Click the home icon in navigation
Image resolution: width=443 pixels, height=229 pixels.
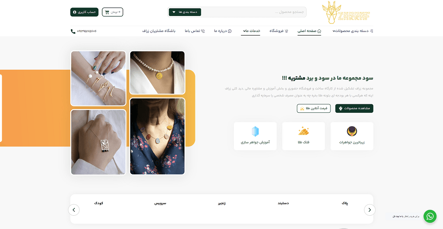[x=319, y=31]
